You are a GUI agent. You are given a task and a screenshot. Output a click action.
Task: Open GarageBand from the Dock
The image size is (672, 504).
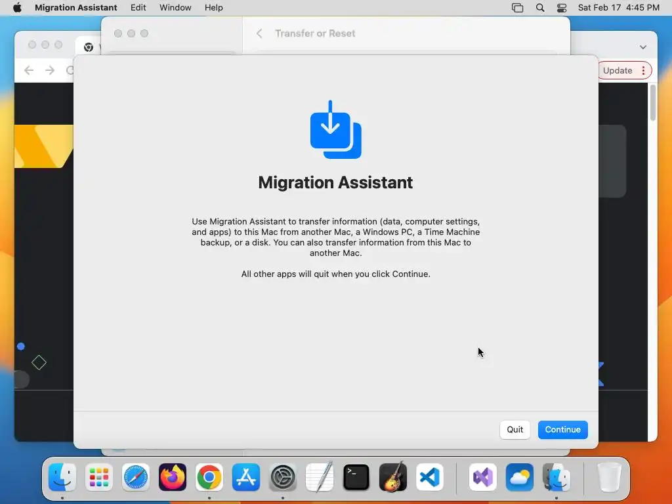click(393, 477)
